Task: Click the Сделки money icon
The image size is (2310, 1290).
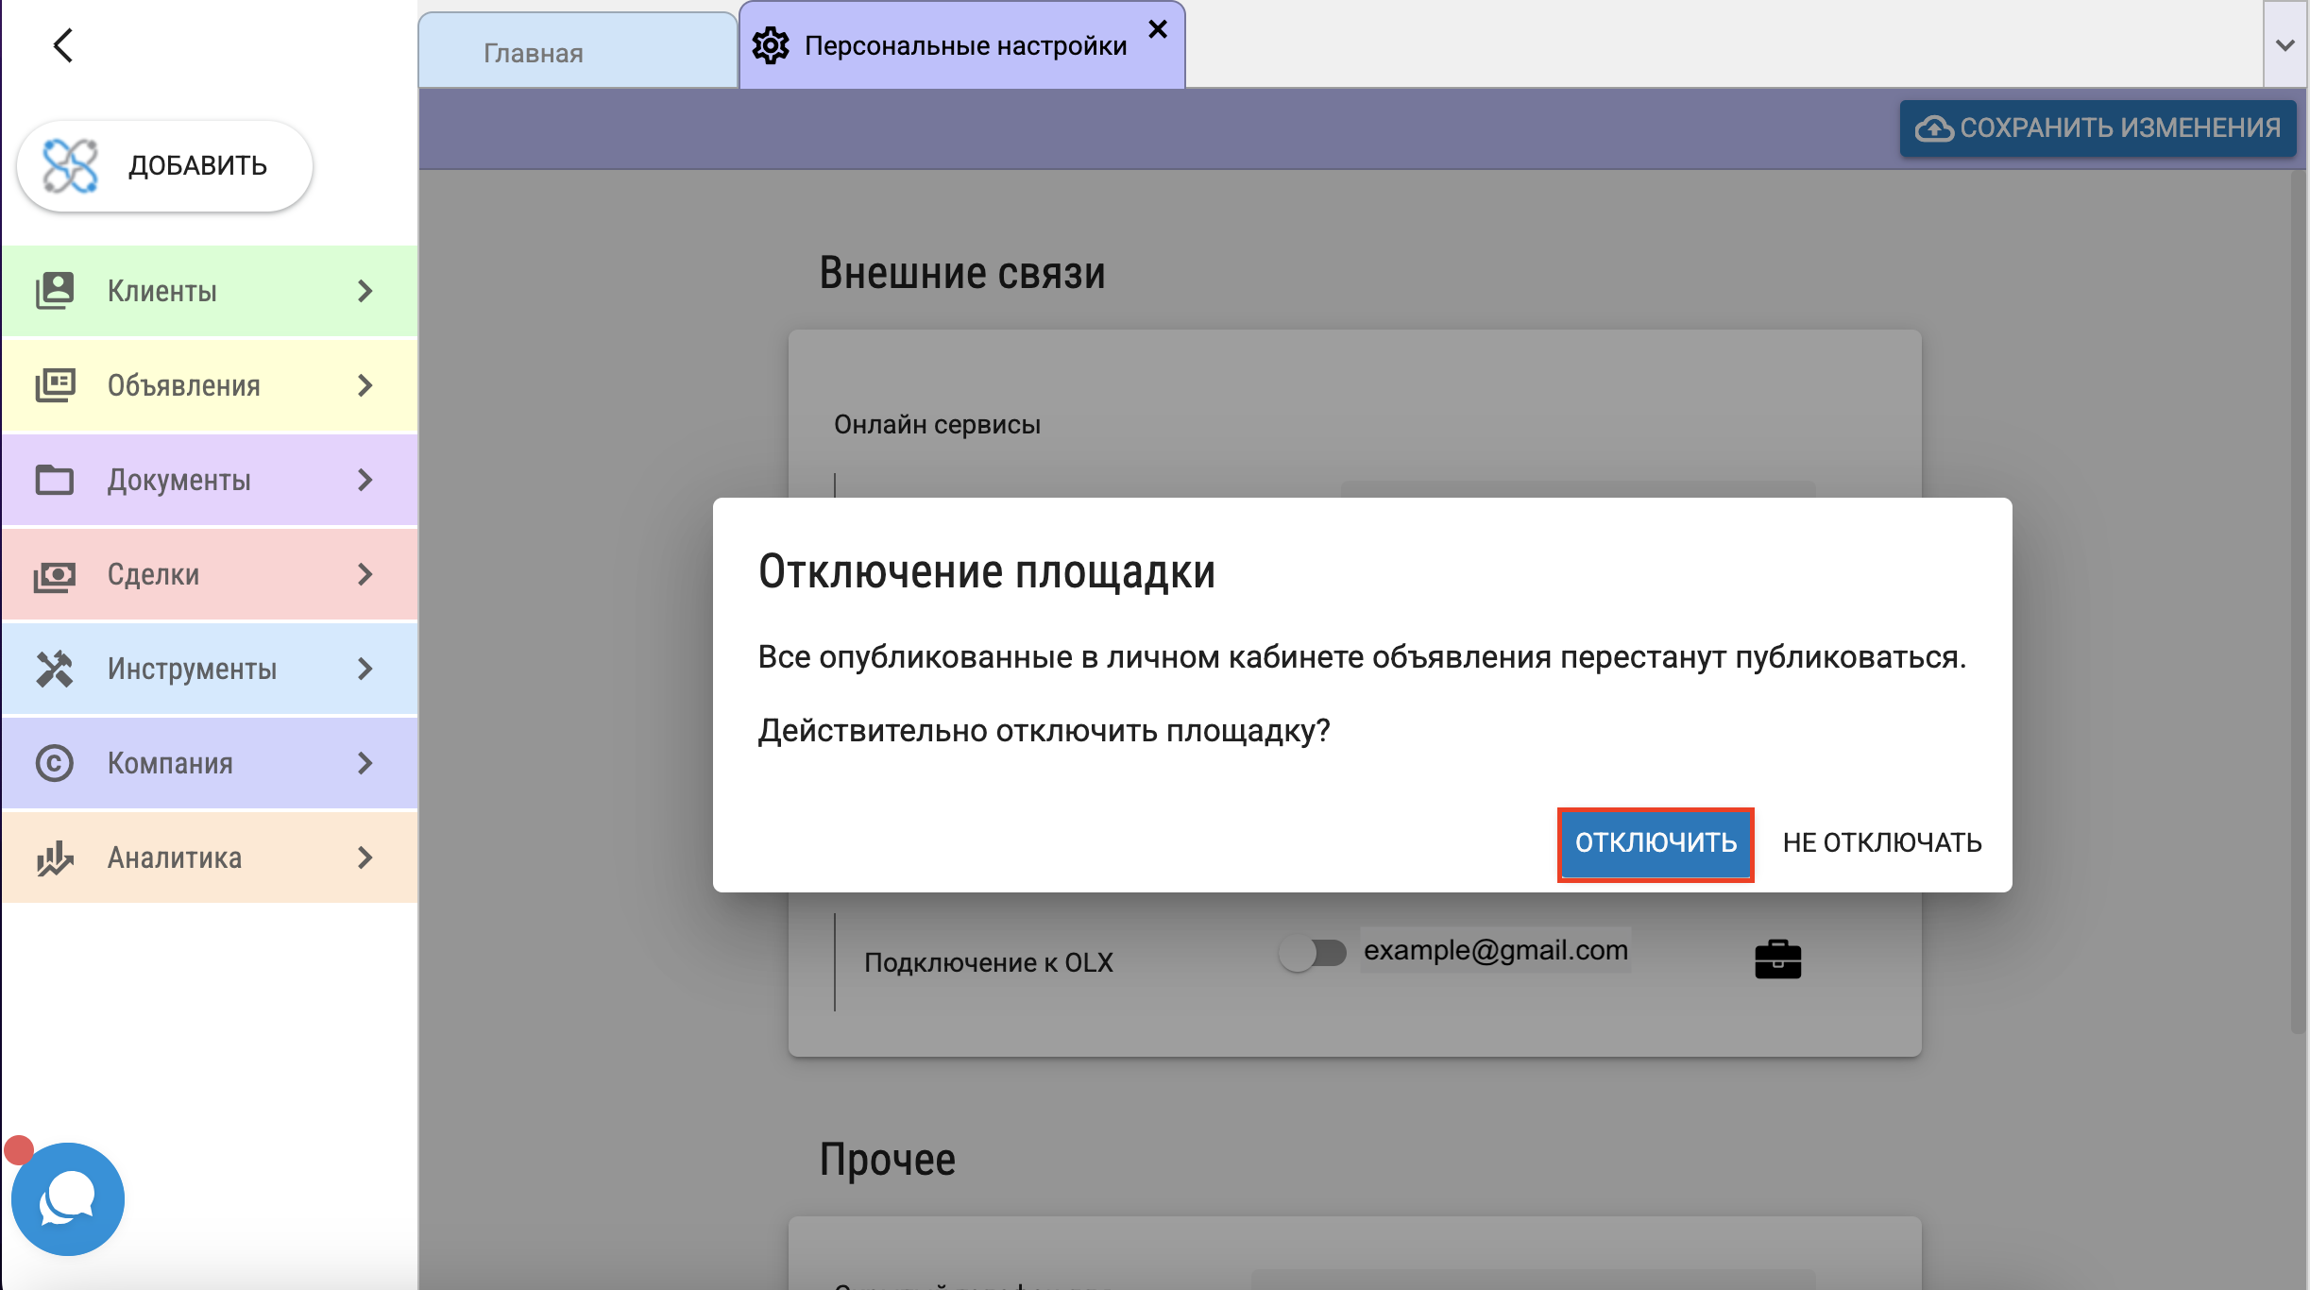Action: pos(55,574)
